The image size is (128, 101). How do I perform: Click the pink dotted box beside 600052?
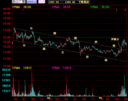click(42, 2)
